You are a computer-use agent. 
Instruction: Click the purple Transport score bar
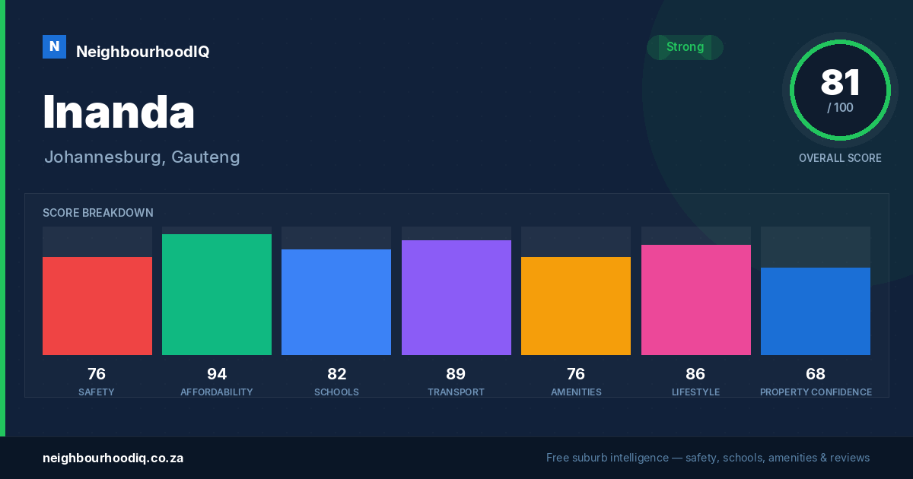tap(456, 297)
